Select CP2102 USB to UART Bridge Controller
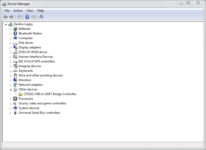The image size is (206, 150). (50, 94)
